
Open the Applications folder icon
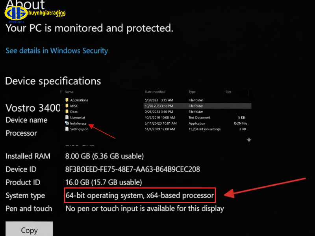[67, 100]
